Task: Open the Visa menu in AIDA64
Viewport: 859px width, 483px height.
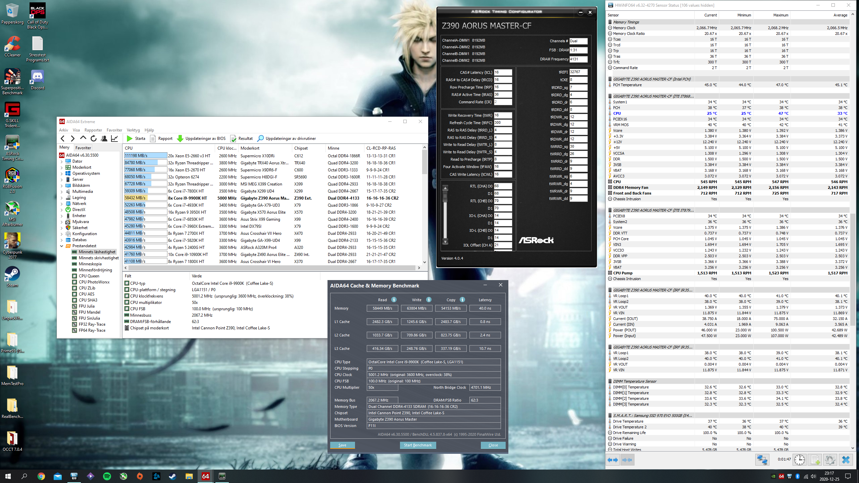Action: tap(76, 130)
